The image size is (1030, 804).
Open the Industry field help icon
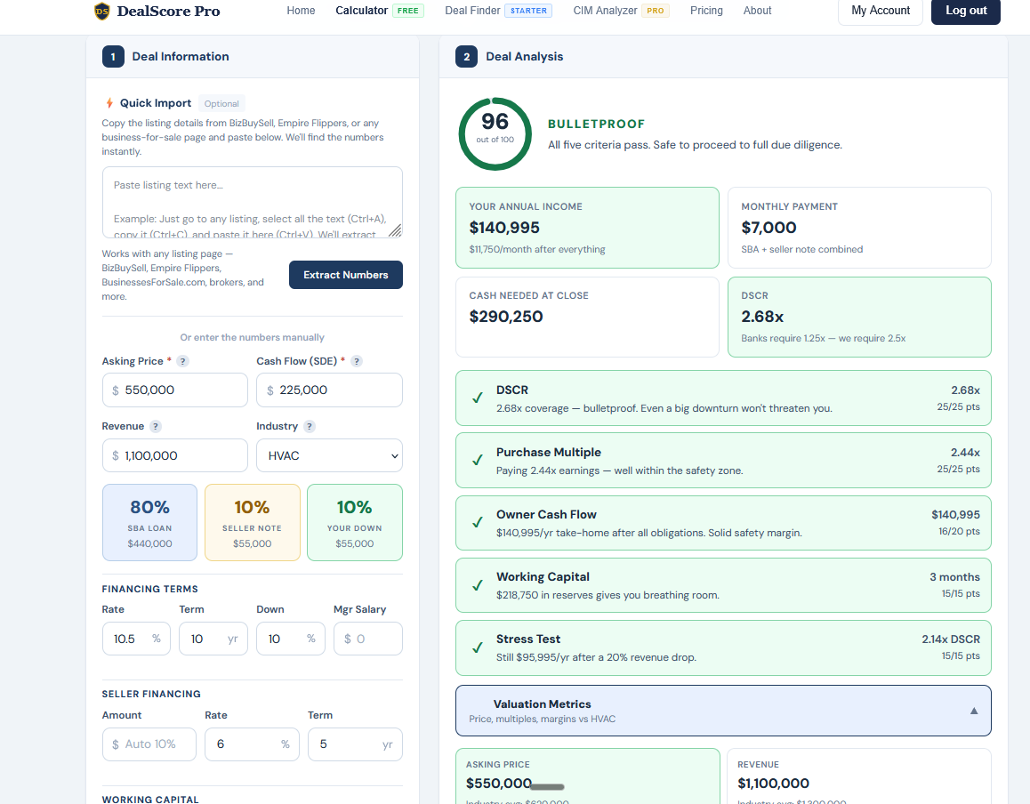coord(310,426)
